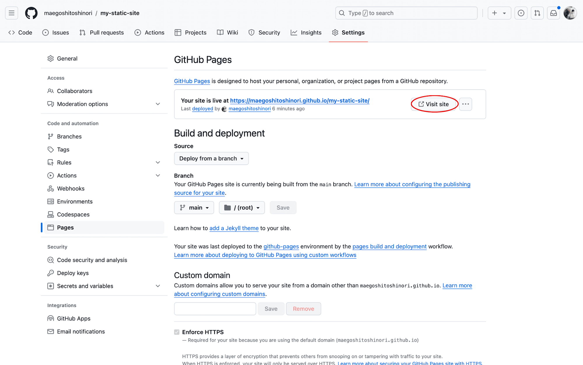The width and height of the screenshot is (583, 365).
Task: Open the deployed link under site URL
Action: [x=203, y=109]
